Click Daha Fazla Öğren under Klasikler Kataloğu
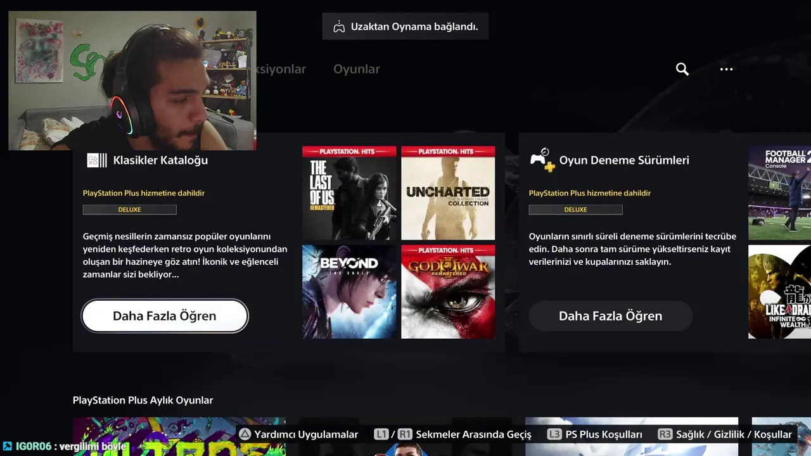The image size is (811, 456). point(165,315)
